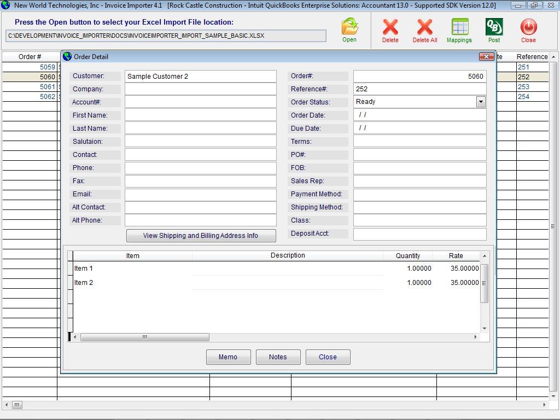Click the main window vertical scroll up arrow
This screenshot has height=420, width=560.
tap(553, 57)
